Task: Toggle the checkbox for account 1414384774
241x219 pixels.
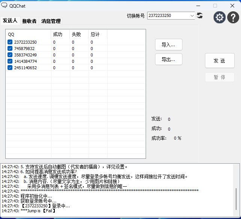Action: pos(10,61)
